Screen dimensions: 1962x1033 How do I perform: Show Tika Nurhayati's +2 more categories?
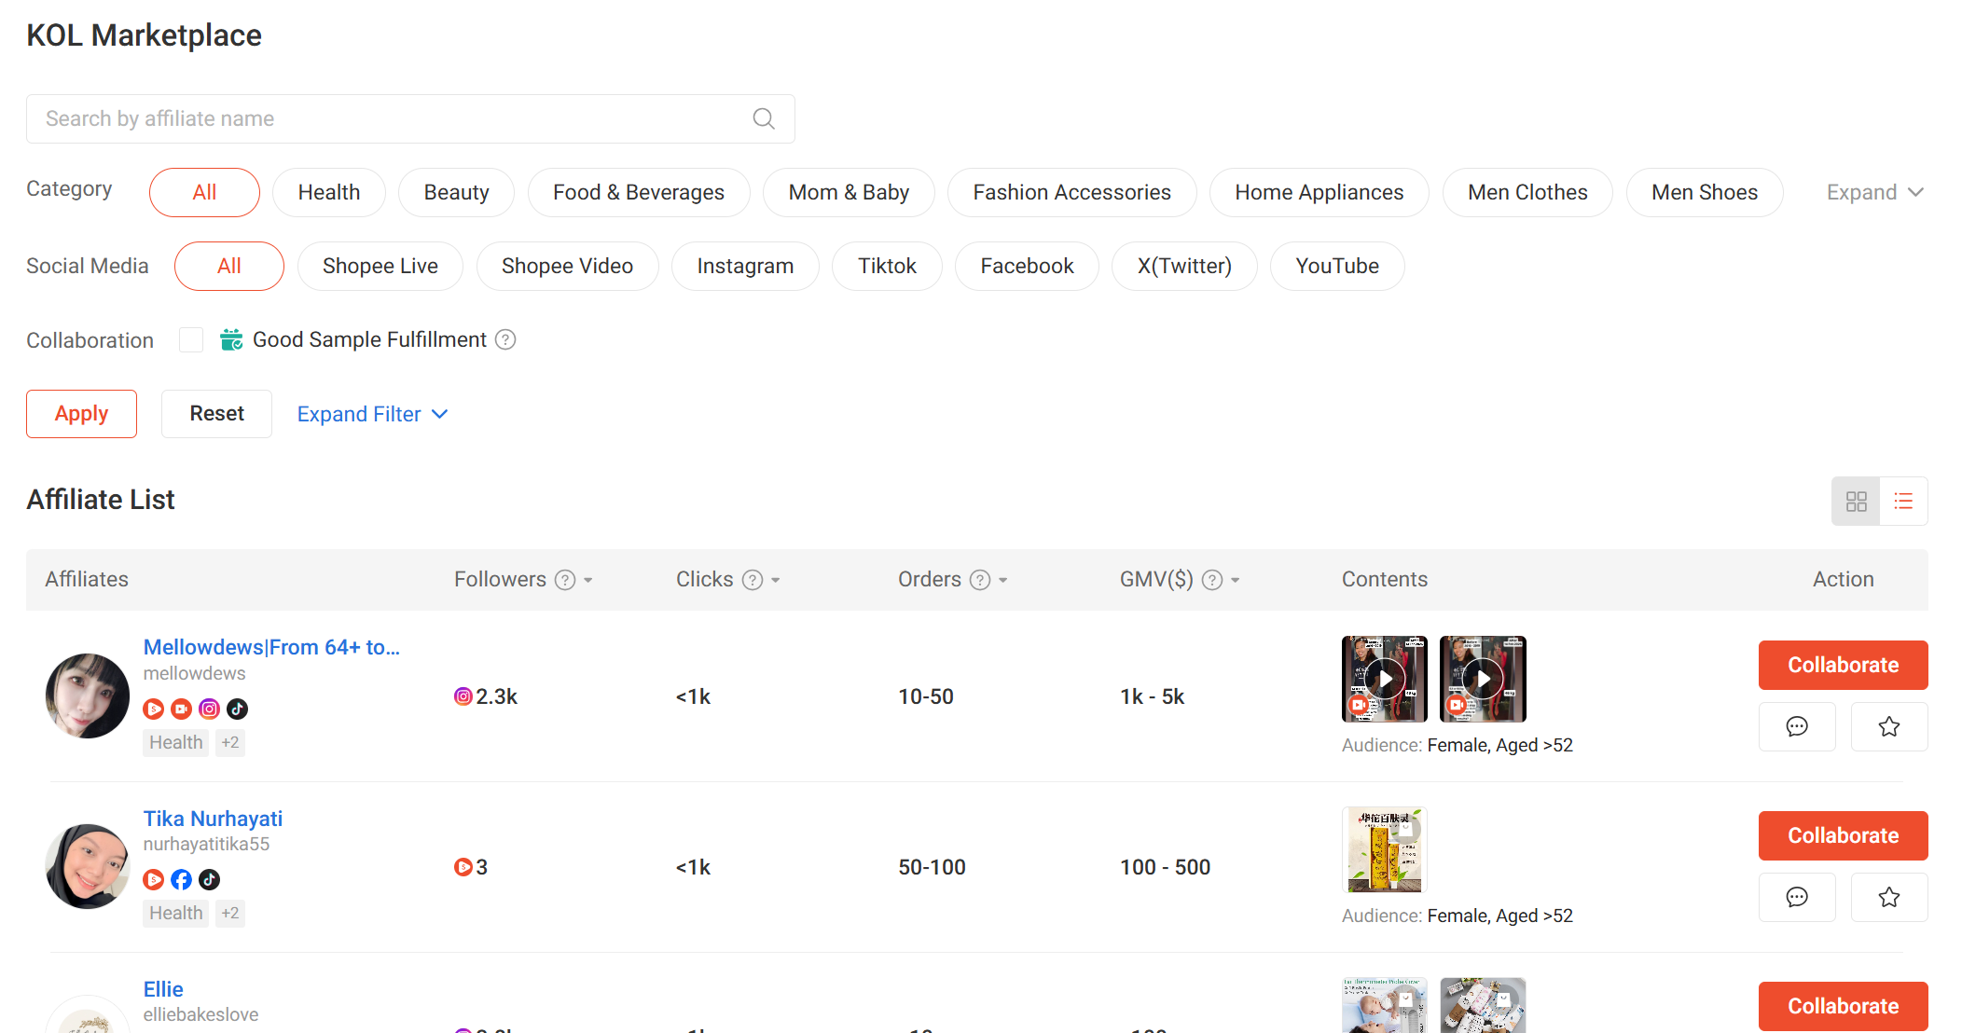tap(230, 913)
